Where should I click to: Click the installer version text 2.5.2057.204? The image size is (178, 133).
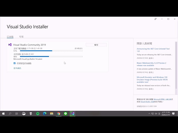[147, 106]
